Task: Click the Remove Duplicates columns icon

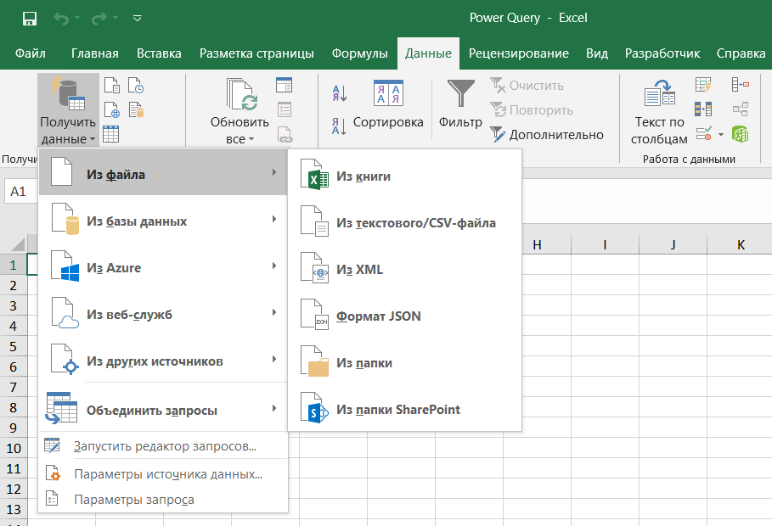Action: click(x=703, y=109)
